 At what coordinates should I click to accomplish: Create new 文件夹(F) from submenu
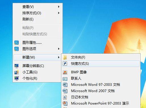(101, 57)
